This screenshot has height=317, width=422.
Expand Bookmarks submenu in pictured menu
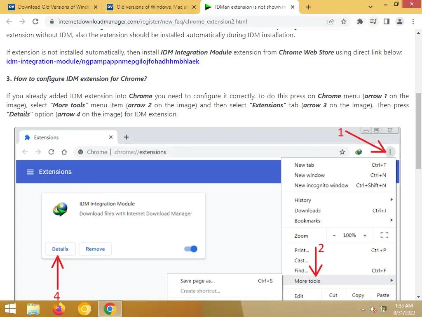coord(339,221)
